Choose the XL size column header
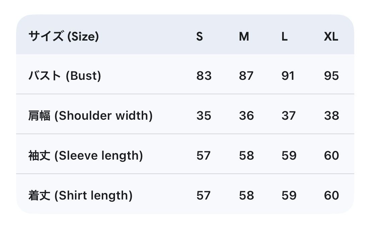This screenshot has width=374, height=225. (x=331, y=36)
